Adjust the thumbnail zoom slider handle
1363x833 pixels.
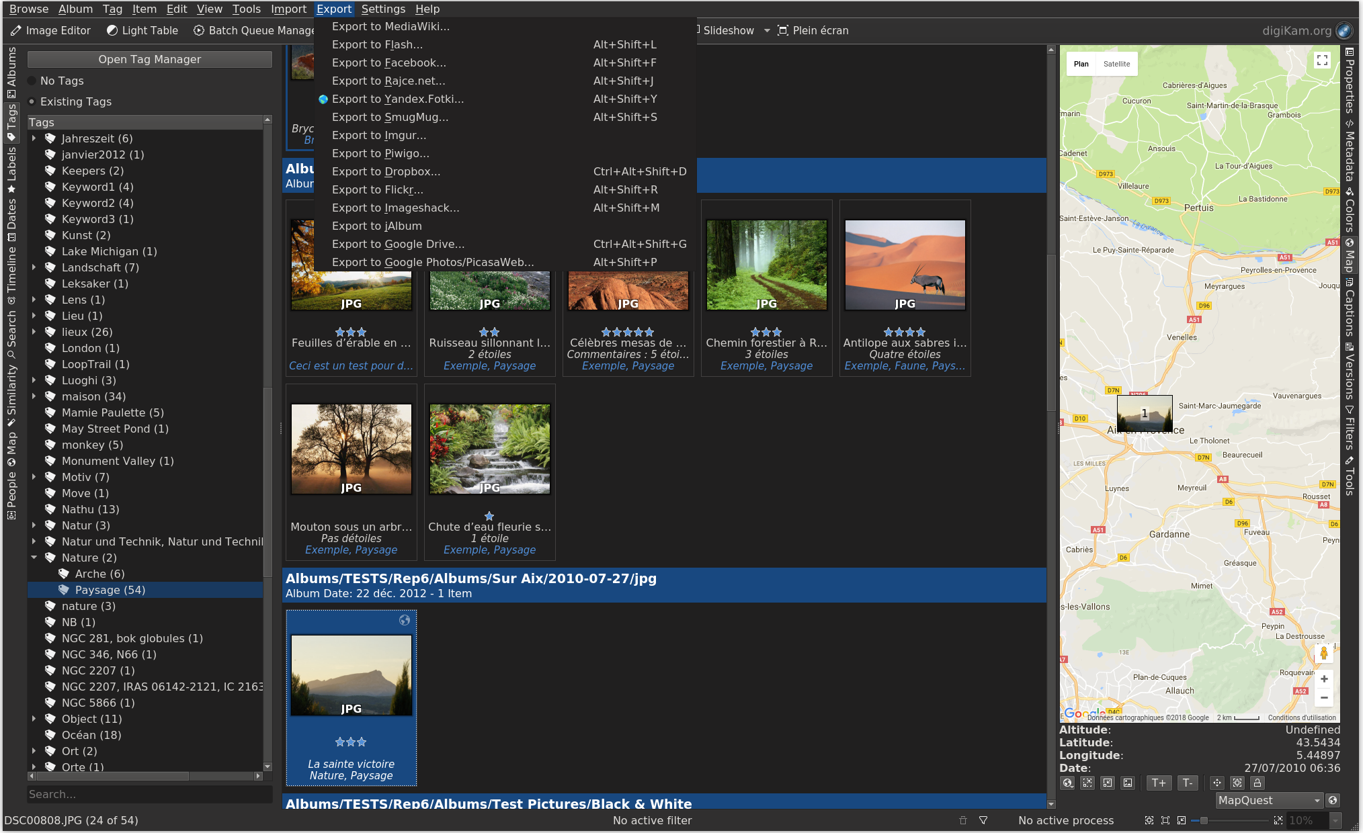coord(1203,820)
